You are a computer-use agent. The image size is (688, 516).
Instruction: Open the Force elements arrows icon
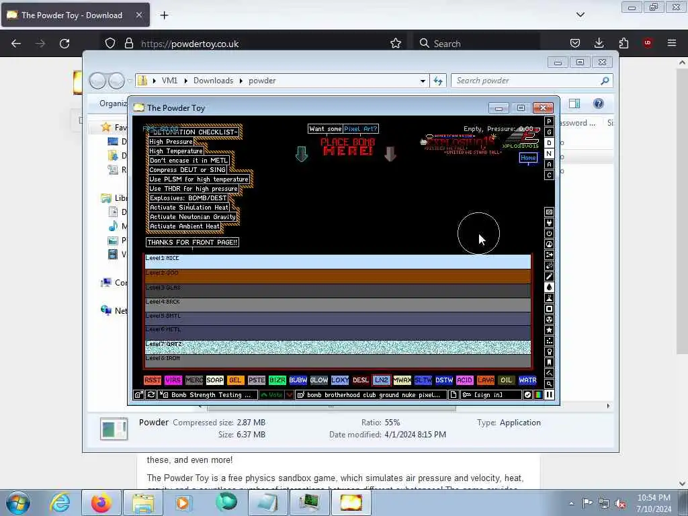coord(549,255)
